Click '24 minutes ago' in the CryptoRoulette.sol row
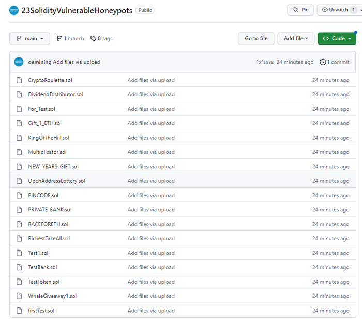The image size is (362, 323). 330,80
